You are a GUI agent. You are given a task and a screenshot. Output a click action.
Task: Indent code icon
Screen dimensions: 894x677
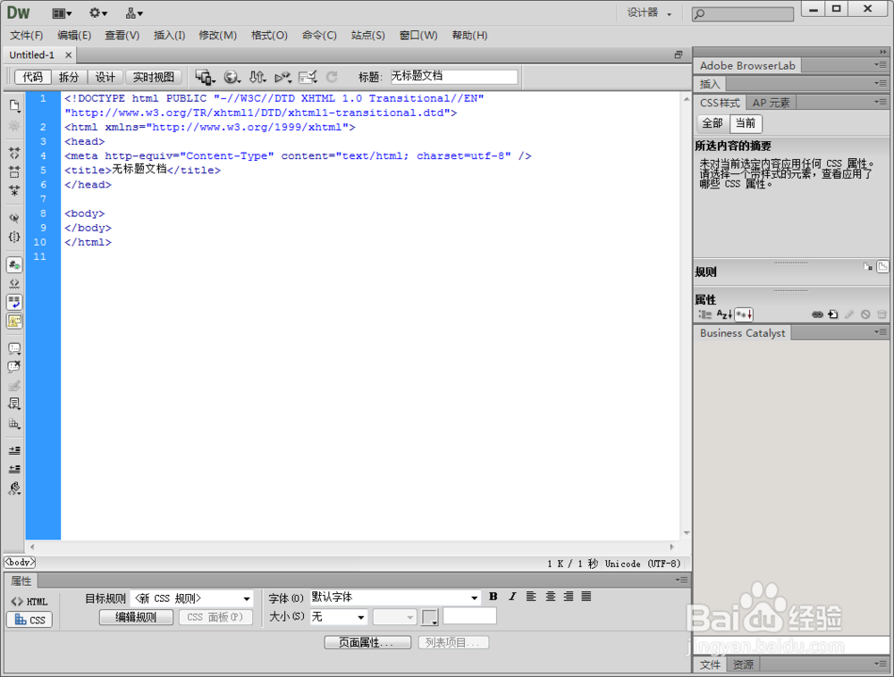(14, 450)
